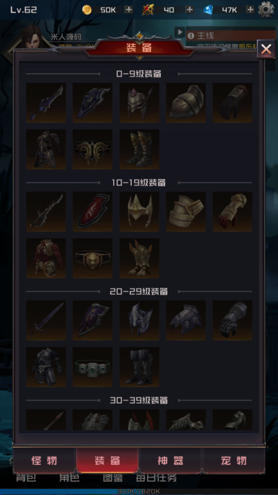Tap the plus next to red emblem currency
This screenshot has width=278, height=495.
click(x=189, y=10)
